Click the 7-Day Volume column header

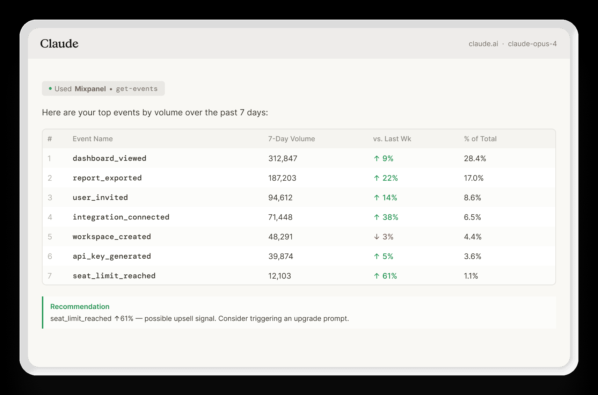coord(292,139)
